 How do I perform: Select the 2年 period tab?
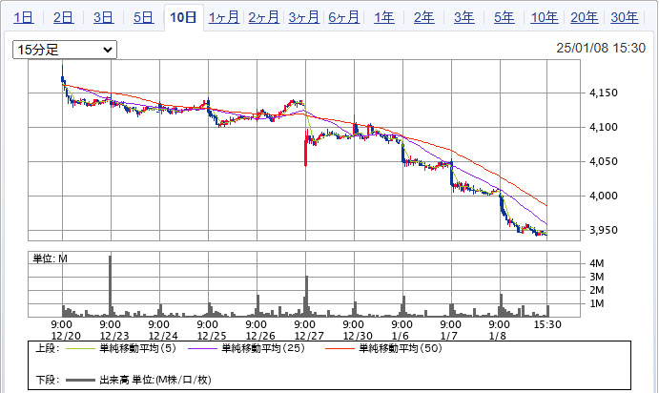(x=423, y=17)
